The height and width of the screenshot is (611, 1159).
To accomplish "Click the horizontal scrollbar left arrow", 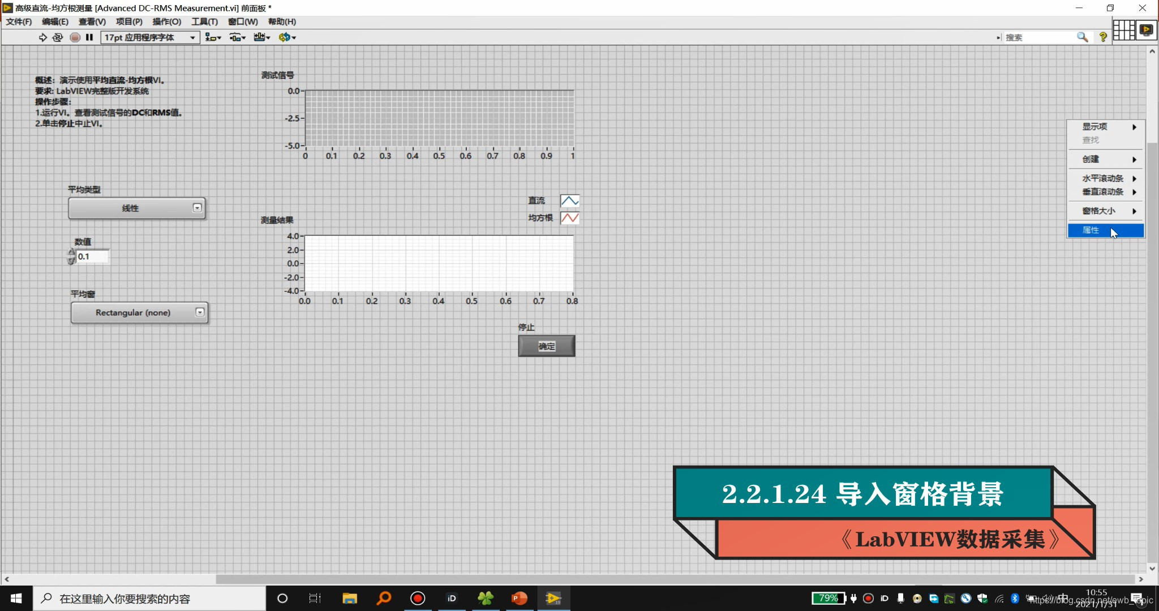I will [x=7, y=579].
